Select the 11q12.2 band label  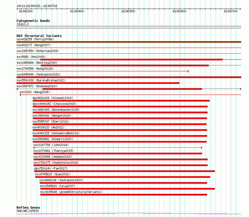pos(23,24)
